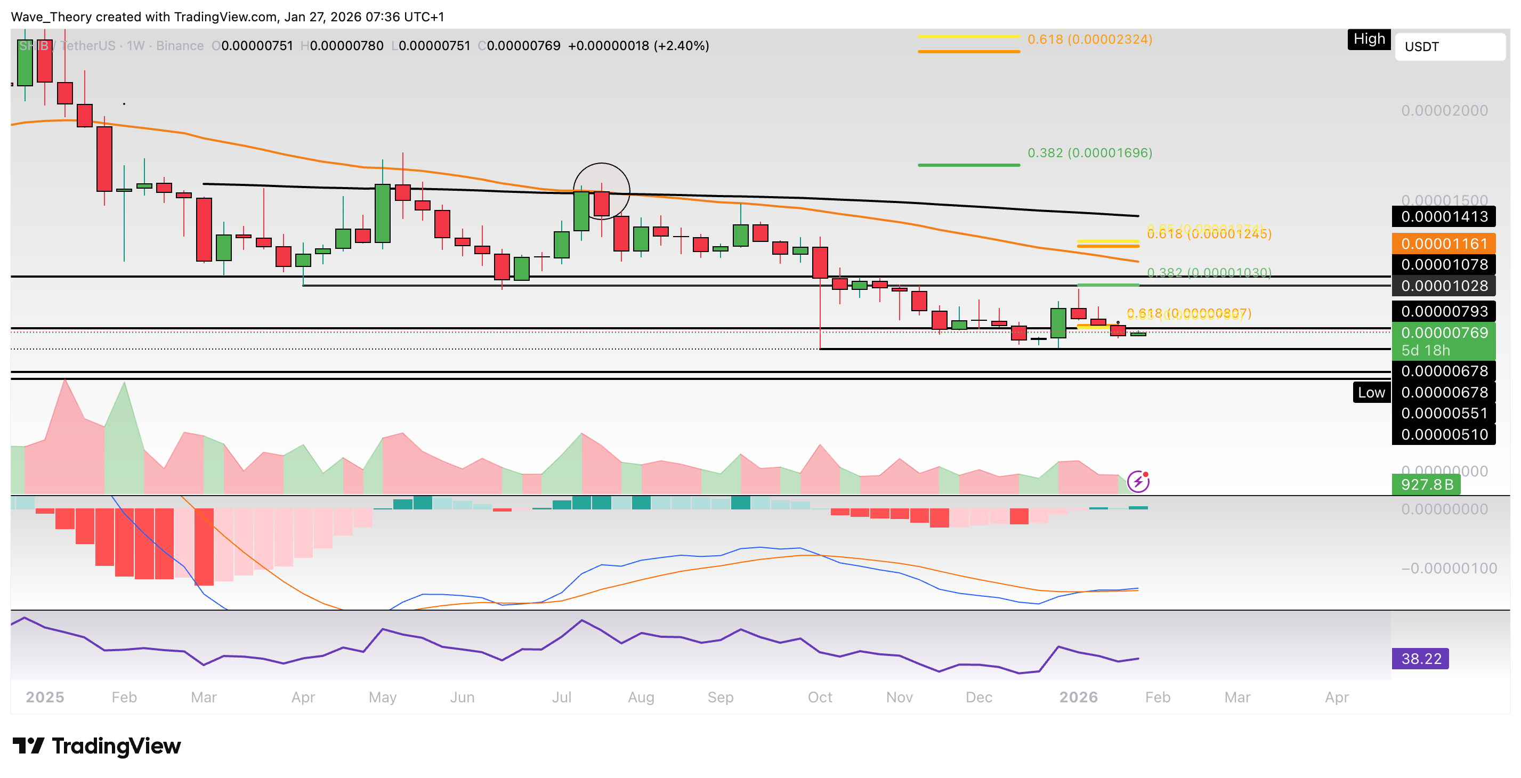Image resolution: width=1521 pixels, height=778 pixels.
Task: Click the 0.618 (0.00002324) Fibonacci label
Action: (1089, 39)
